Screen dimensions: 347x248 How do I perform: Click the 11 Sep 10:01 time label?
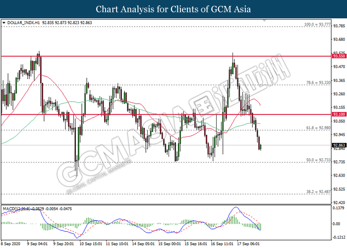pyautogui.click(x=117, y=244)
